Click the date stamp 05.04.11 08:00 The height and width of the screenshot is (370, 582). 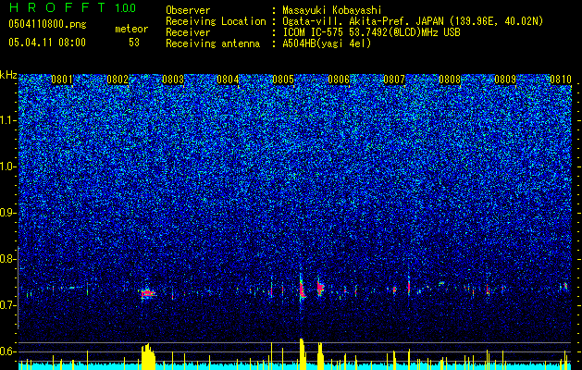click(47, 43)
